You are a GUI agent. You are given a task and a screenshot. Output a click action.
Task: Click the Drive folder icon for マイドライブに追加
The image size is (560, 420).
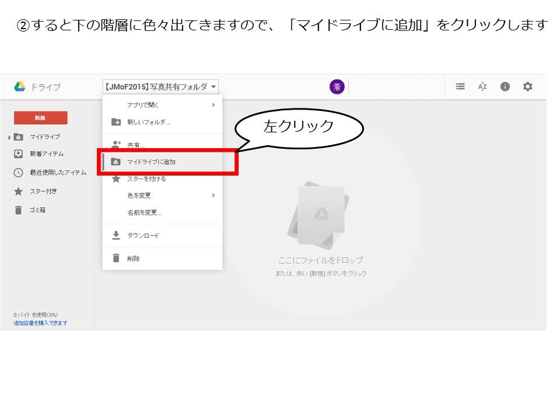pyautogui.click(x=116, y=162)
